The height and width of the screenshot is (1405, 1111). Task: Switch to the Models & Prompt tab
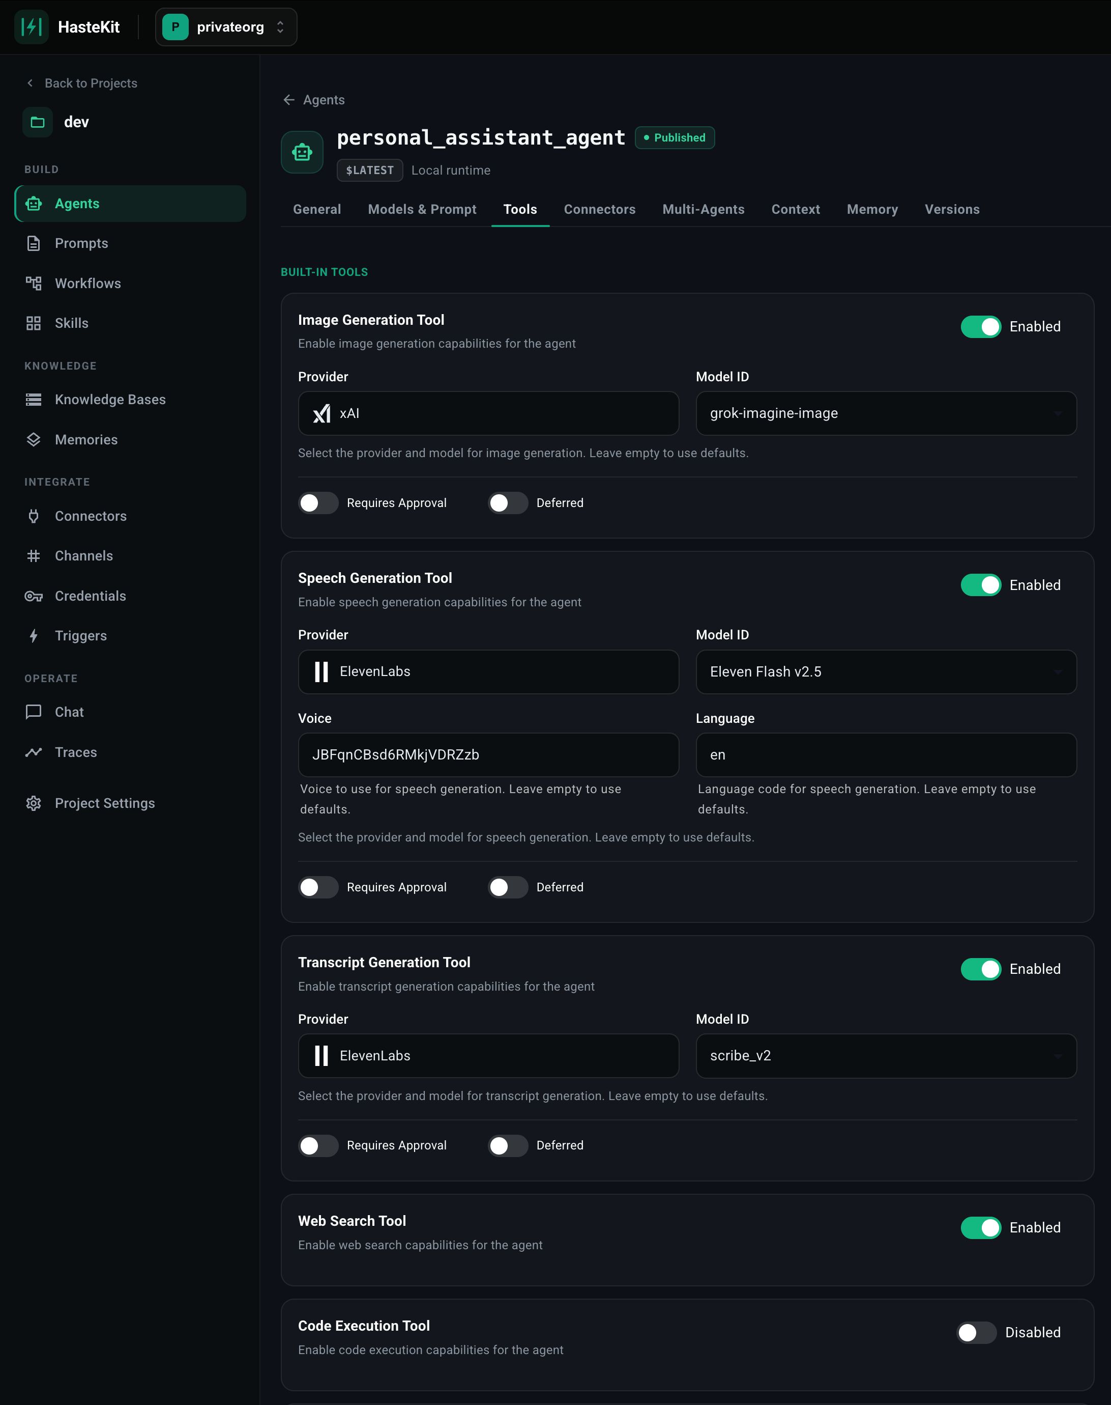(422, 210)
